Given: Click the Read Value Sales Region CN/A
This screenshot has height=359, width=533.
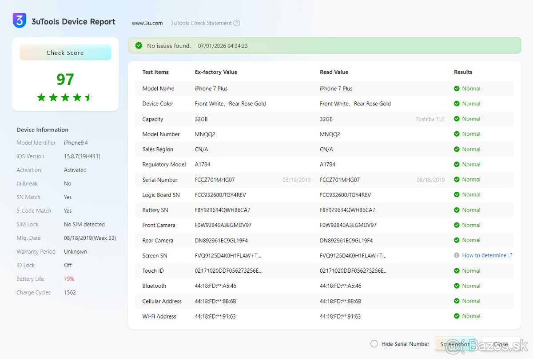Looking at the screenshot, I should pyautogui.click(x=326, y=149).
